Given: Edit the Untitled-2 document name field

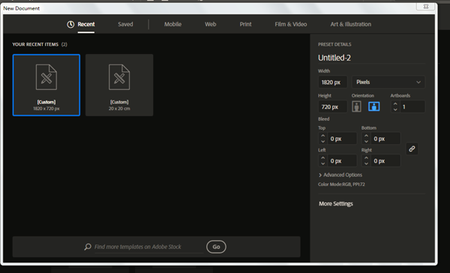Looking at the screenshot, I should (x=371, y=58).
